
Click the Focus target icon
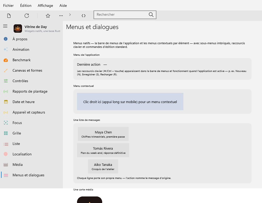click(x=6, y=123)
